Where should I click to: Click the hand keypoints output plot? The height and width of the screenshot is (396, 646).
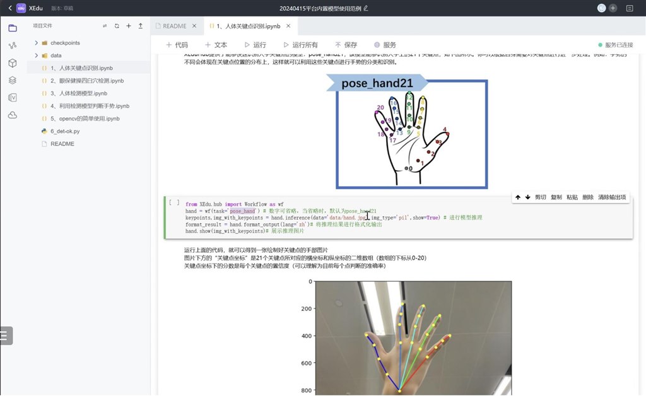[x=407, y=337]
